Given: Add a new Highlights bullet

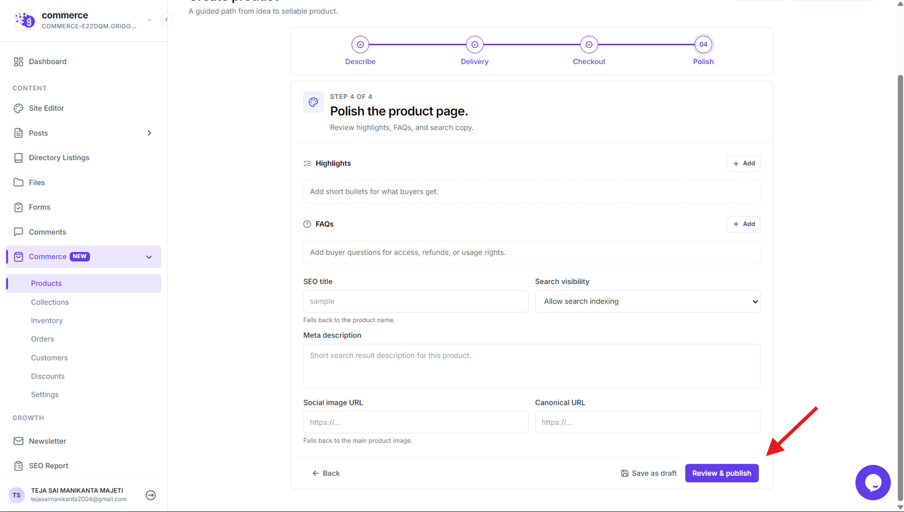Looking at the screenshot, I should coord(744,163).
